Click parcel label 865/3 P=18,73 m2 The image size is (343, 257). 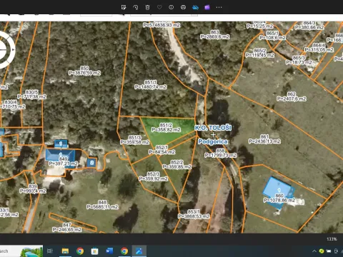[x=299, y=60]
